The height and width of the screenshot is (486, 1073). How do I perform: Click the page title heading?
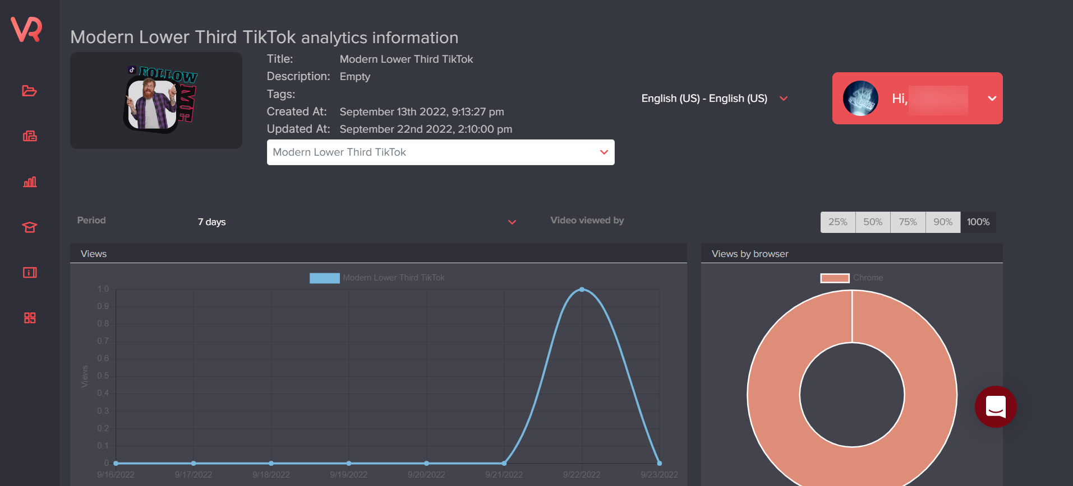[264, 38]
